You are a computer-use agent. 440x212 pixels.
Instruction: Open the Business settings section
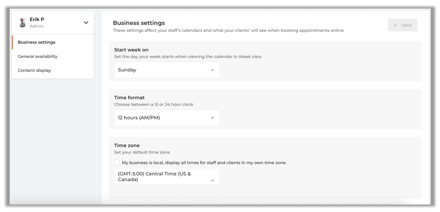(x=37, y=42)
